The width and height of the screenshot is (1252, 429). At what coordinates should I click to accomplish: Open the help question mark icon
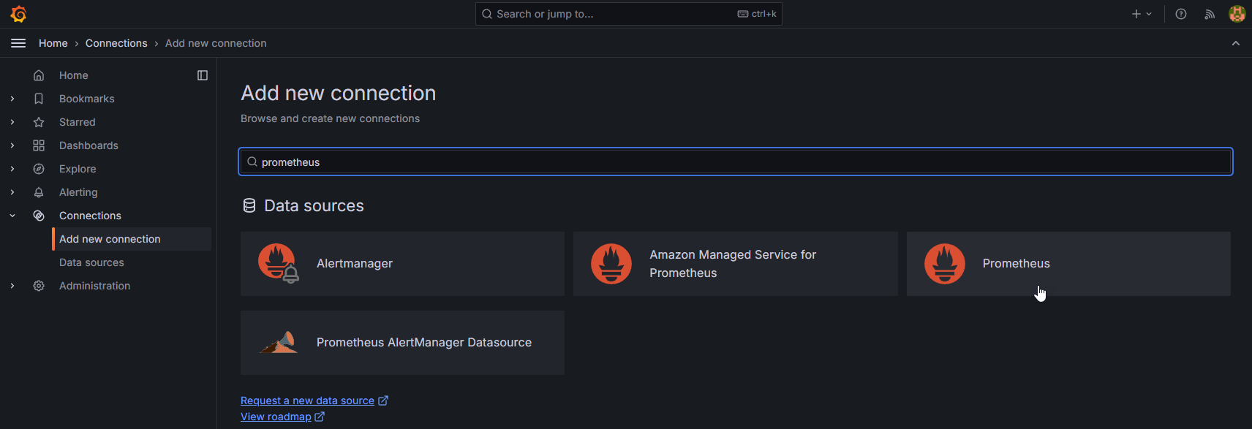coord(1181,14)
